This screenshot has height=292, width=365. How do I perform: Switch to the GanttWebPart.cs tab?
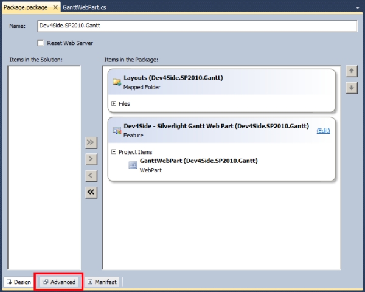click(x=85, y=7)
